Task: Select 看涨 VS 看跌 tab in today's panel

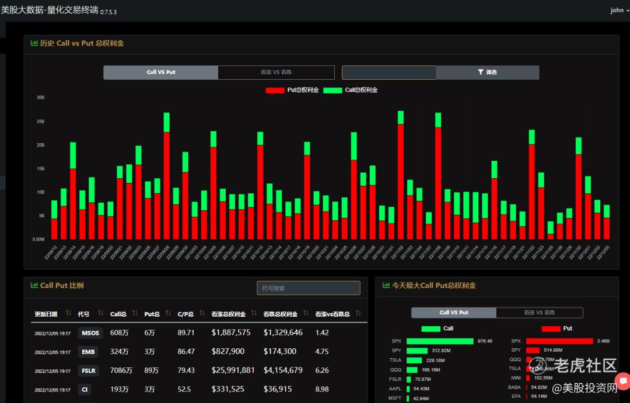Action: click(x=539, y=313)
